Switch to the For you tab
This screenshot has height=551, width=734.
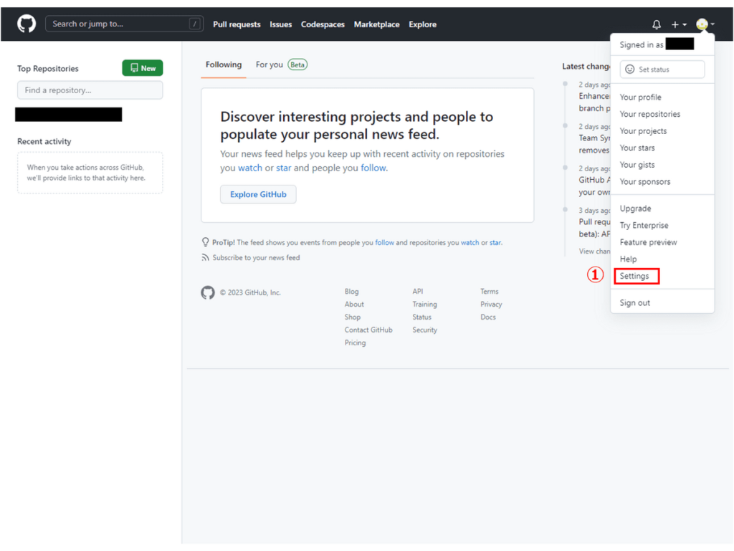[x=281, y=64]
